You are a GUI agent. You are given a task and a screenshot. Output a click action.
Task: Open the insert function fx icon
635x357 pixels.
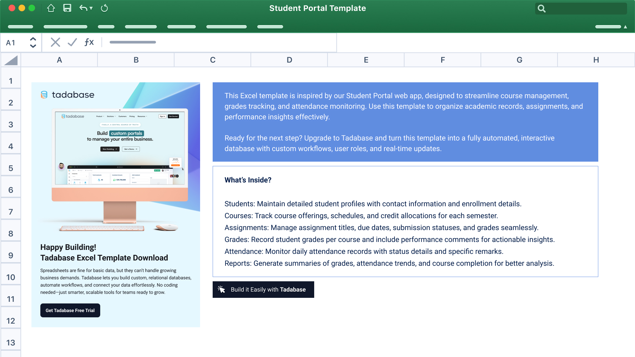89,42
